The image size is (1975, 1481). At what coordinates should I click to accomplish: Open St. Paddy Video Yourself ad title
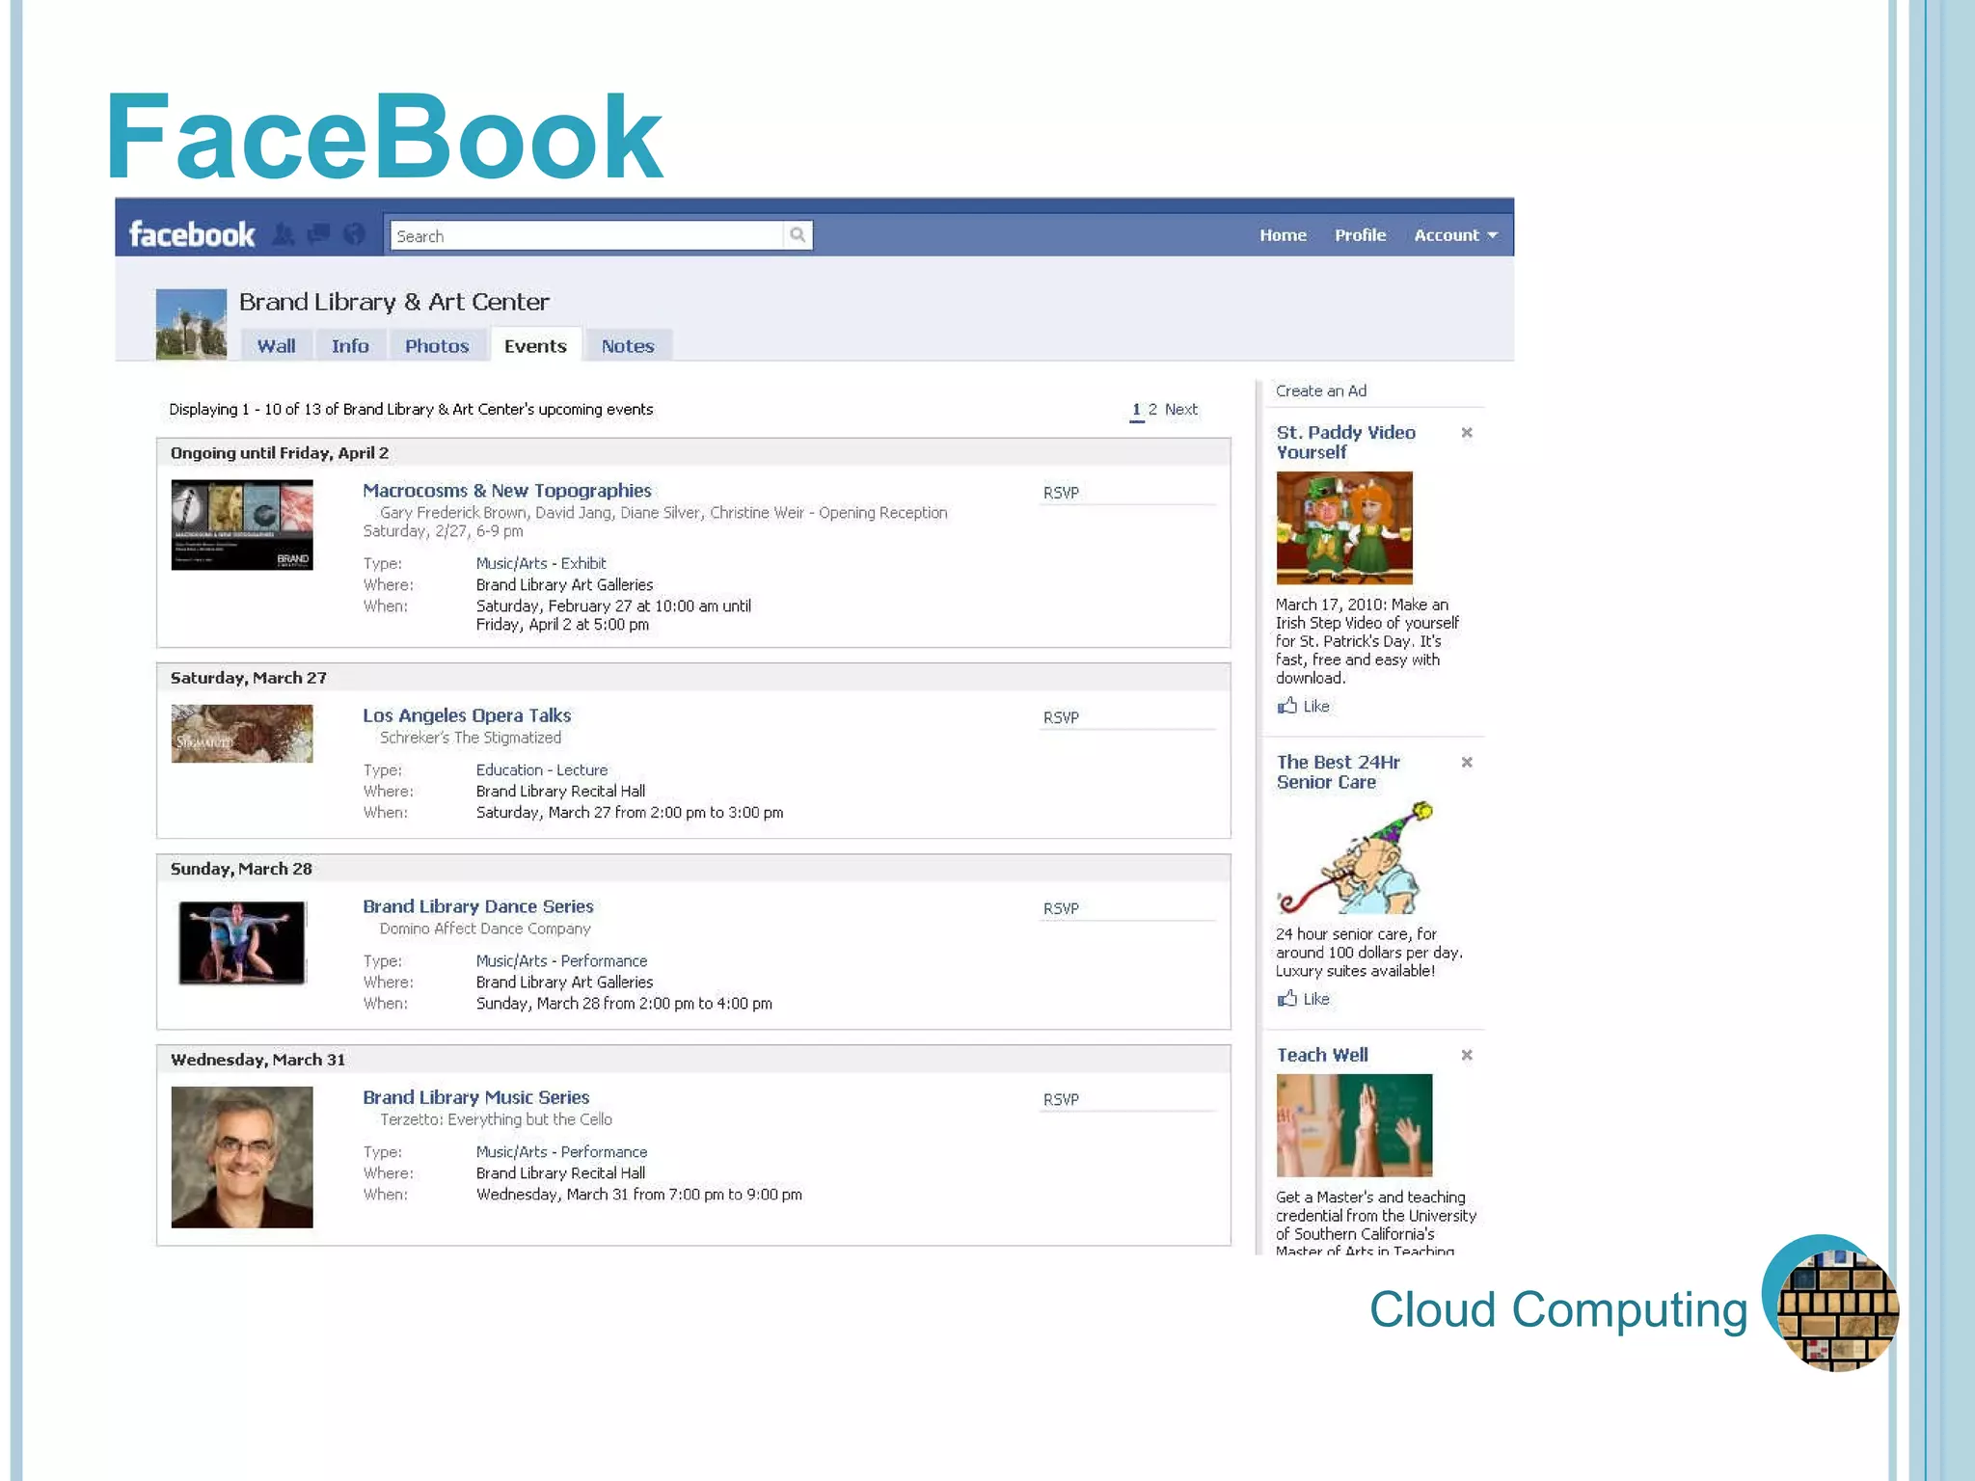coord(1346,443)
